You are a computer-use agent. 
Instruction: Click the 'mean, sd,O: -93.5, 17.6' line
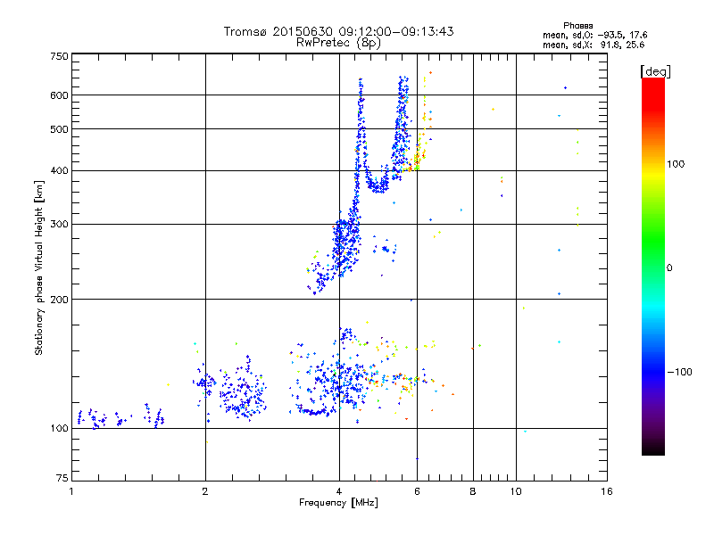[594, 35]
